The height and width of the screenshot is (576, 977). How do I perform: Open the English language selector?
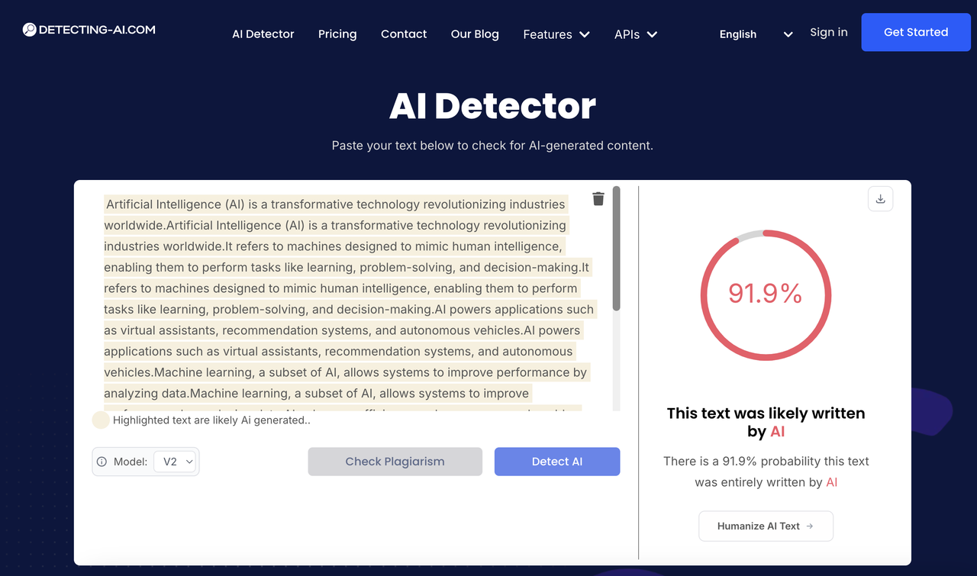click(756, 34)
